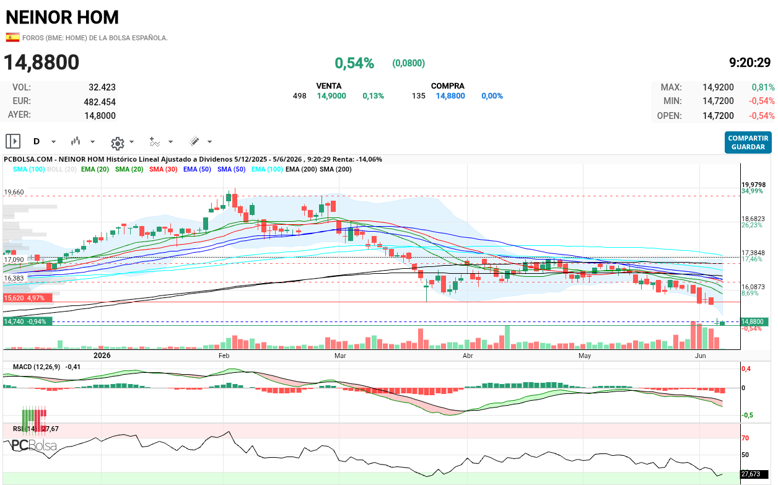Toggle the black SMA (200) indicator
The height and width of the screenshot is (485, 778).
336,169
